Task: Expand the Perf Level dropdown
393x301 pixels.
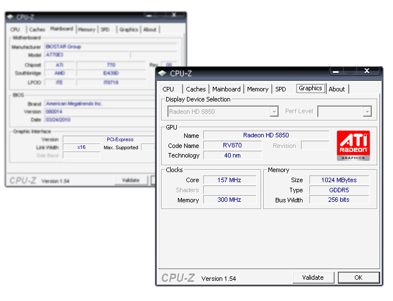Action: click(367, 112)
